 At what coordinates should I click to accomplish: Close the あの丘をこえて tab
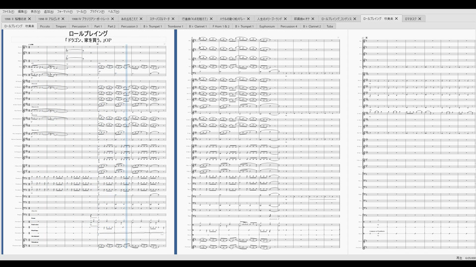pos(141,19)
